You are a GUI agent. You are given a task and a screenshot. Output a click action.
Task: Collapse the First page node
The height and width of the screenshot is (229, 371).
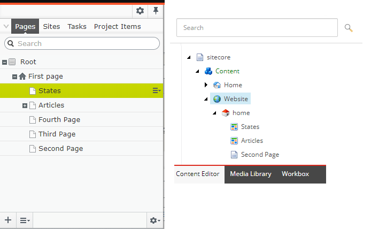coord(14,77)
